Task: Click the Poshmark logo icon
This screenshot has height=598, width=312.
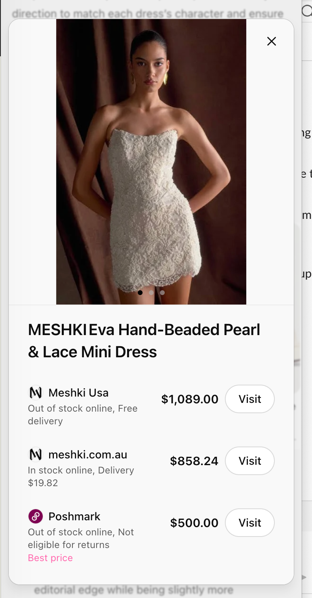Action: pos(36,516)
